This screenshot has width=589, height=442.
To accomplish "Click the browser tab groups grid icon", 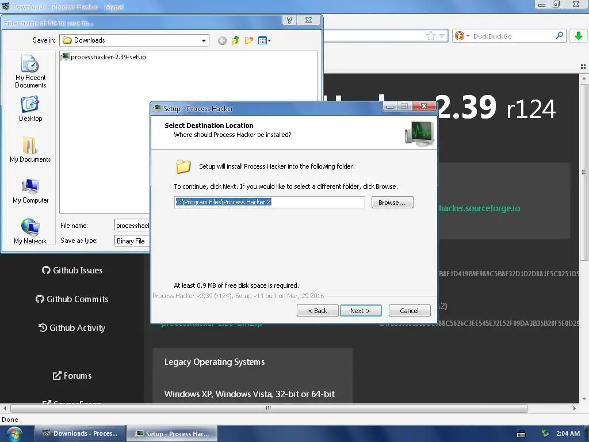I will tap(583, 67).
